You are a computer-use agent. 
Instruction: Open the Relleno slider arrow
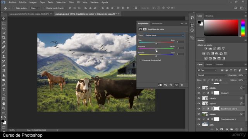pyautogui.click(x=245, y=80)
